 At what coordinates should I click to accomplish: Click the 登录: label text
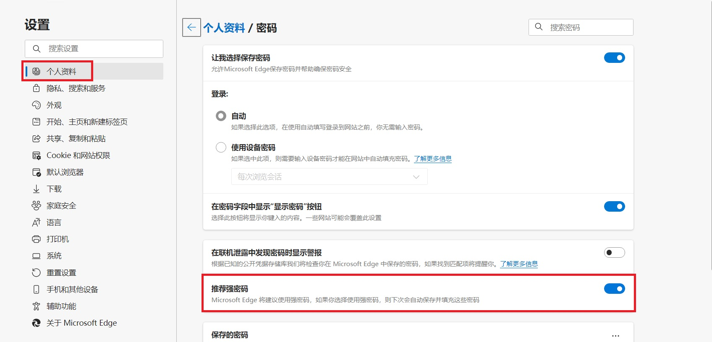pyautogui.click(x=220, y=94)
